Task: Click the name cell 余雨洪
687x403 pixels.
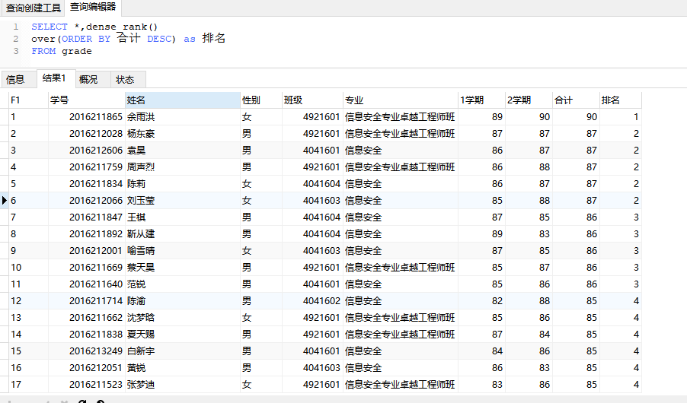Action: 183,117
